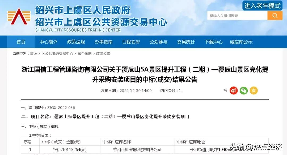Open the 下载中心 page
The image size is (287, 155).
(214, 42)
